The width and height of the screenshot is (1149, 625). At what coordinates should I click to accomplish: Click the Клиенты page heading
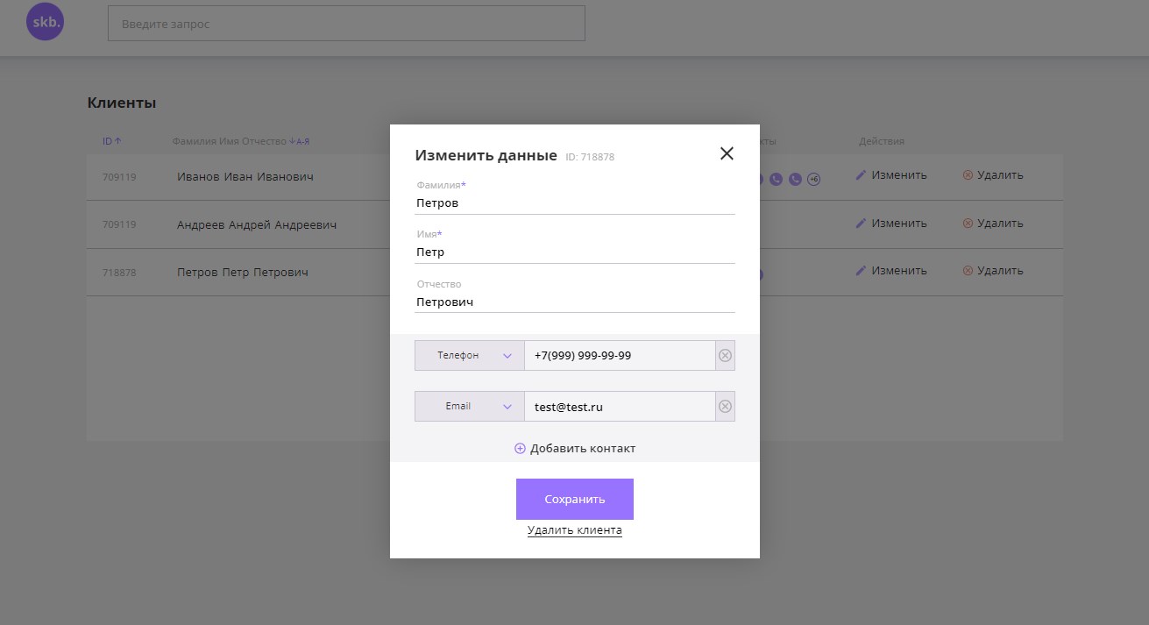click(122, 103)
